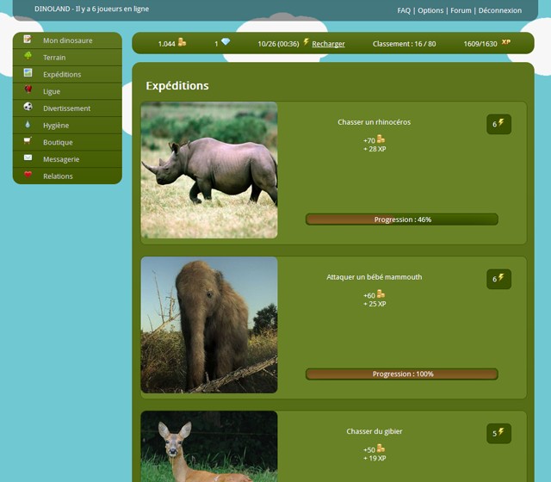Click the gold coins icon in status bar

click(182, 42)
